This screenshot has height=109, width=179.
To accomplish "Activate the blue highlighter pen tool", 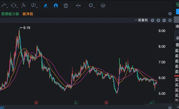I will (x=46, y=6).
